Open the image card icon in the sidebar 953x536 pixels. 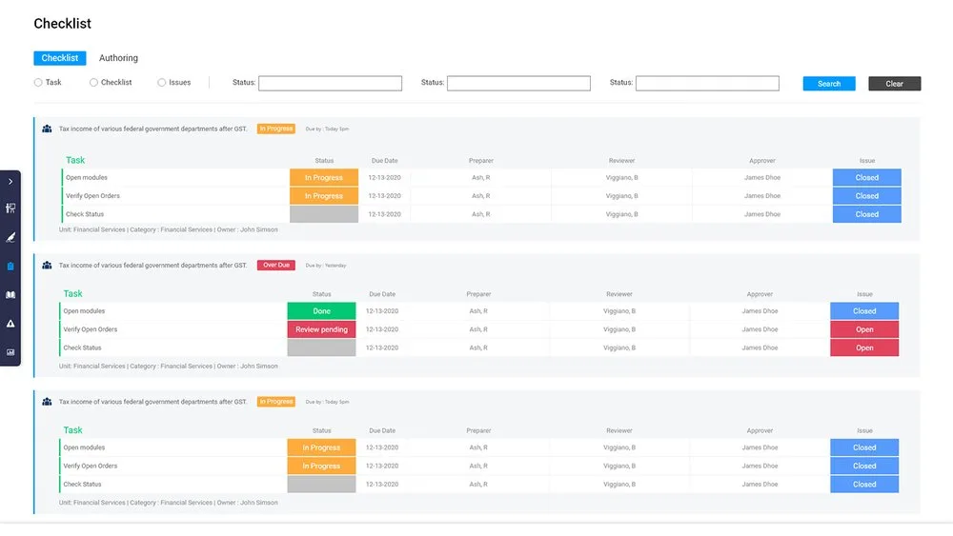tap(10, 352)
